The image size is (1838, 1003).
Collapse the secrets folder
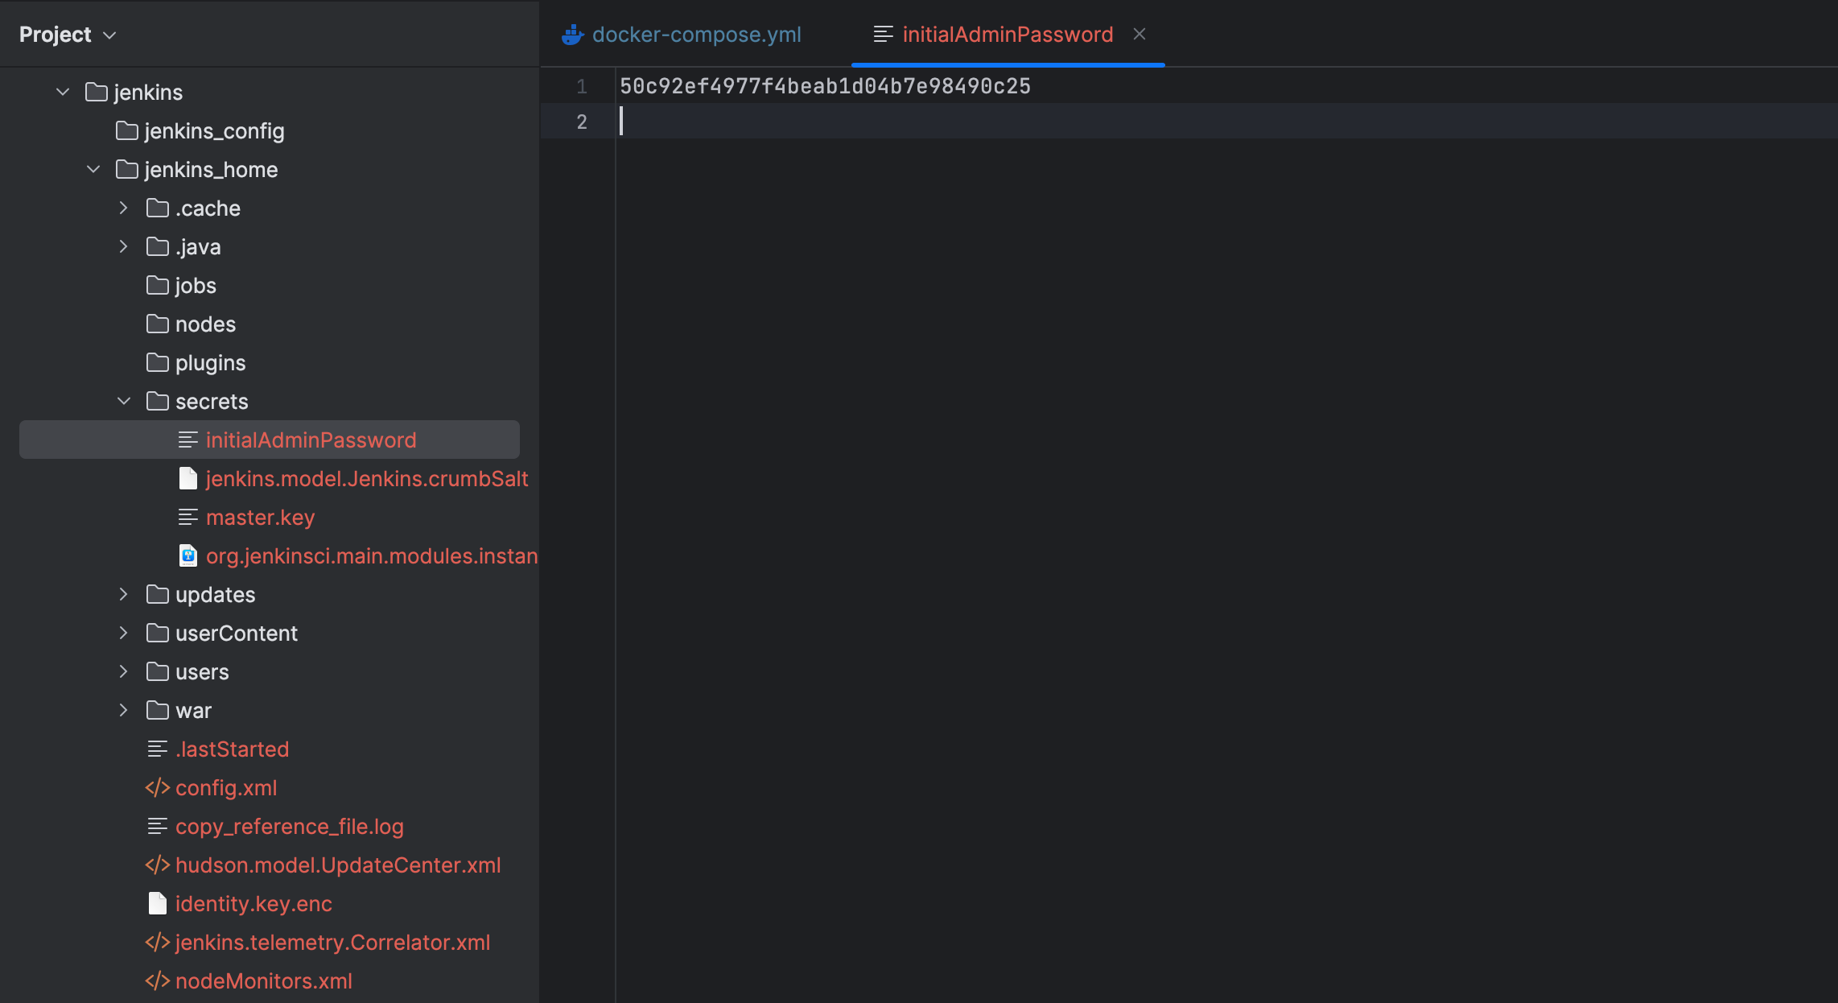(x=123, y=402)
